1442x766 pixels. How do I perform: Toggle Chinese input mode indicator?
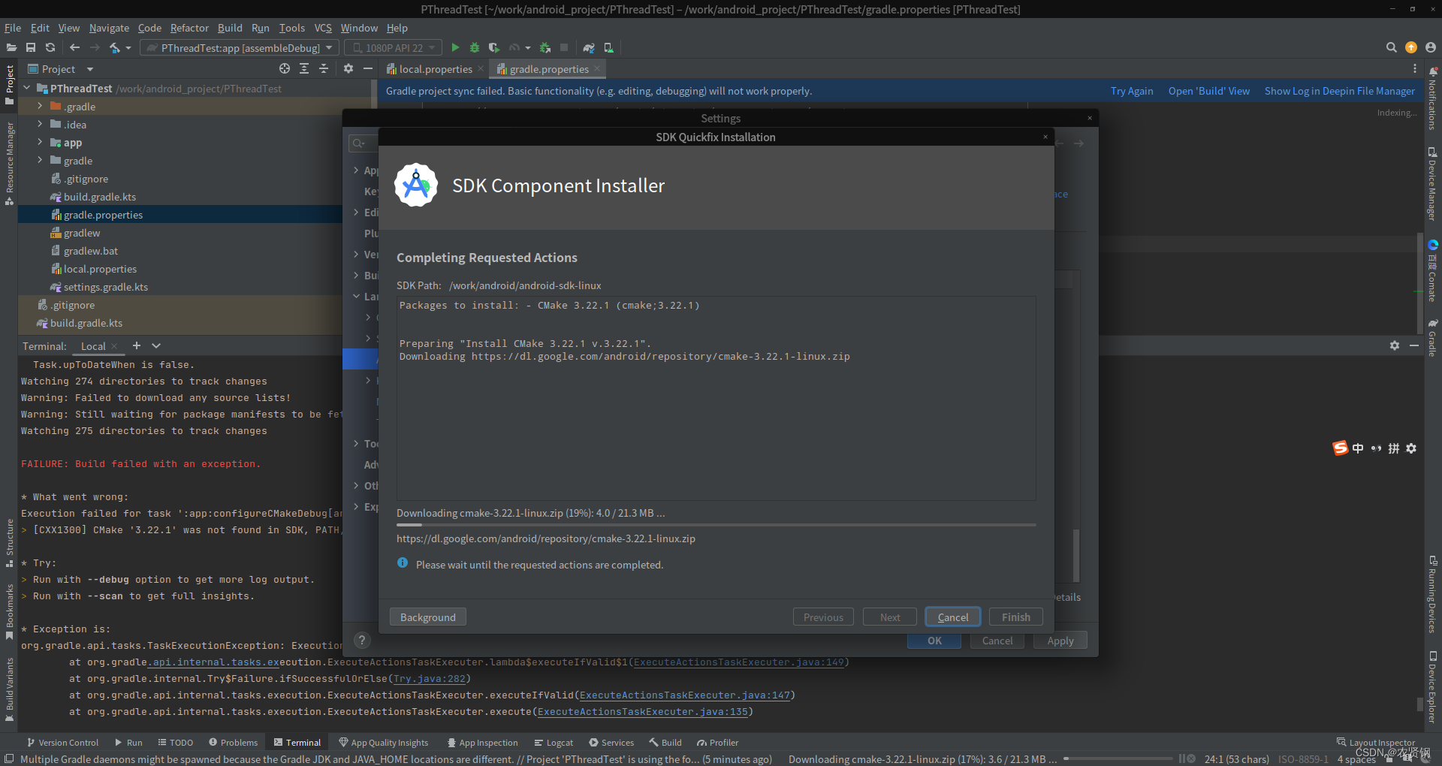[x=1358, y=448]
